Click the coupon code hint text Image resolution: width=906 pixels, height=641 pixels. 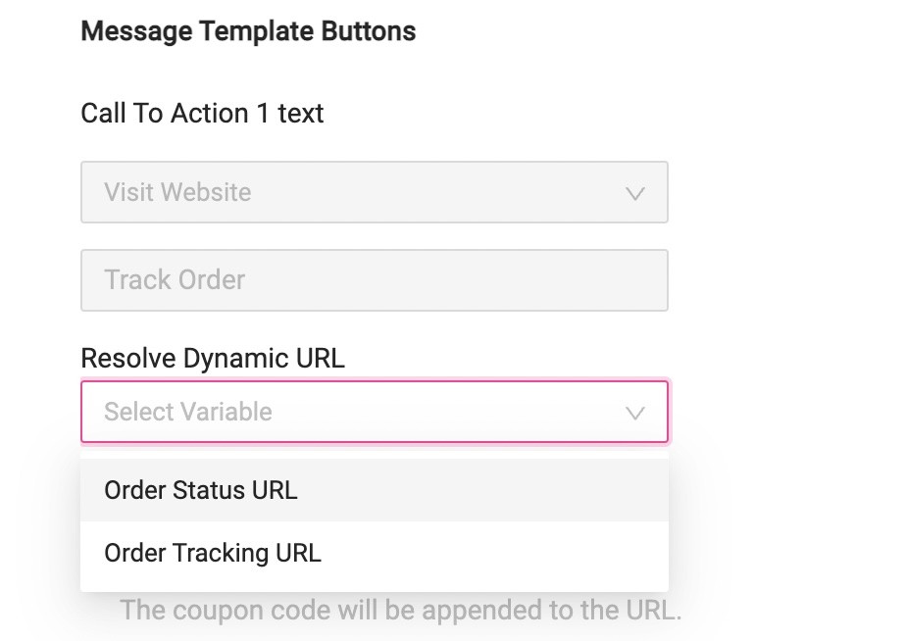click(x=402, y=610)
